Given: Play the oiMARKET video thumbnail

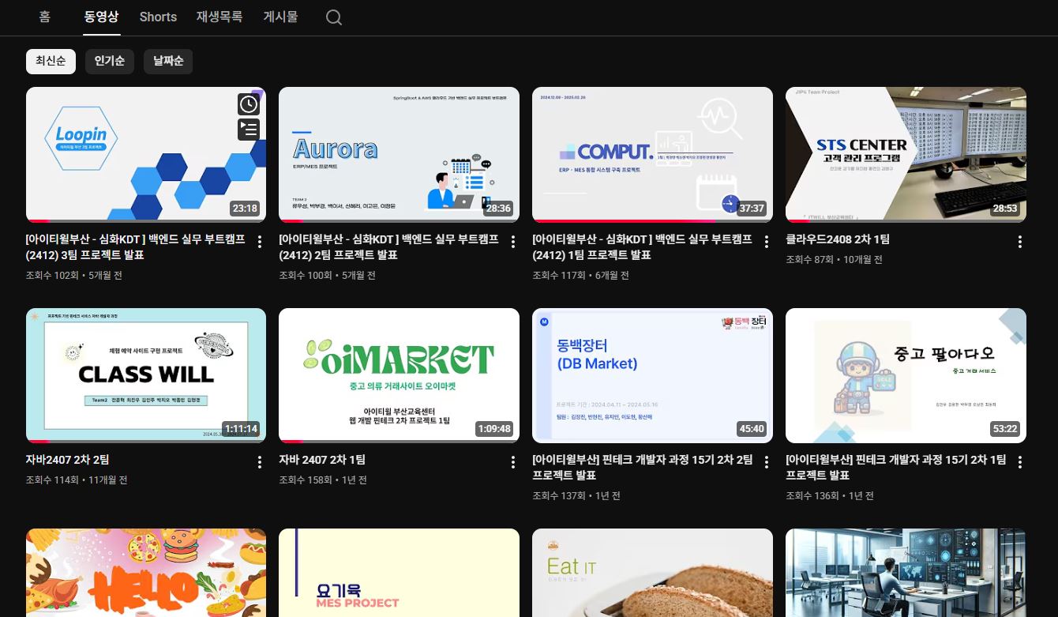Looking at the screenshot, I should [399, 375].
